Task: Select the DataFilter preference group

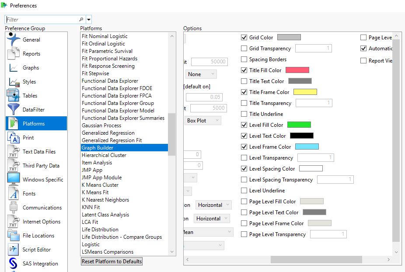Action: (33, 109)
